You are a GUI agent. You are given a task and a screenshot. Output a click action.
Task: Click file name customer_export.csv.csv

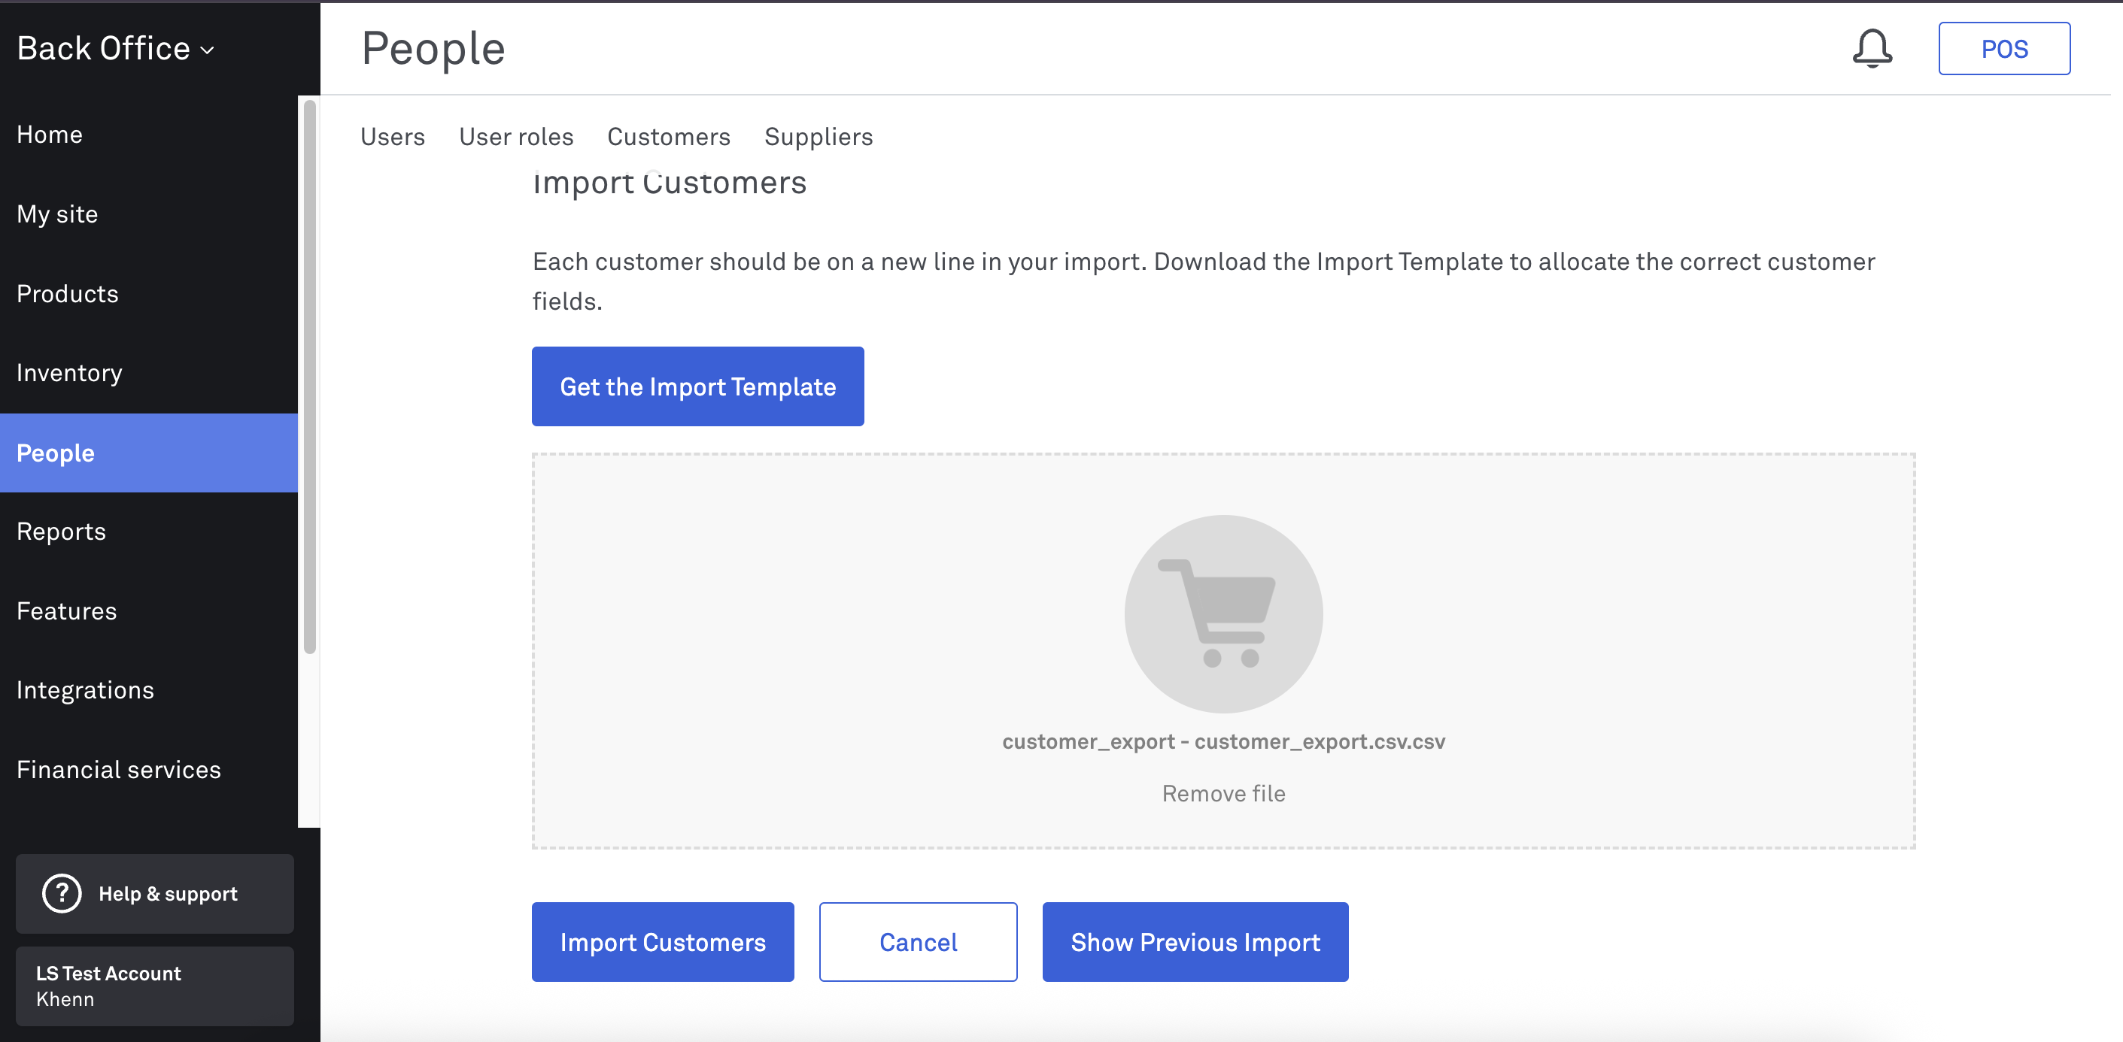(x=1223, y=741)
